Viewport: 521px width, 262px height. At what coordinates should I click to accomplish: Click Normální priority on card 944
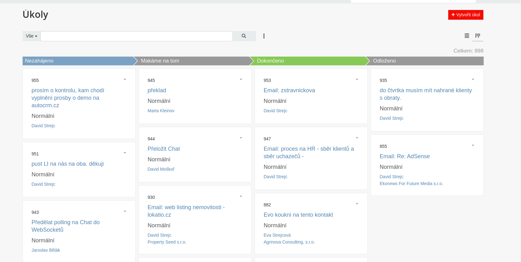click(x=159, y=159)
